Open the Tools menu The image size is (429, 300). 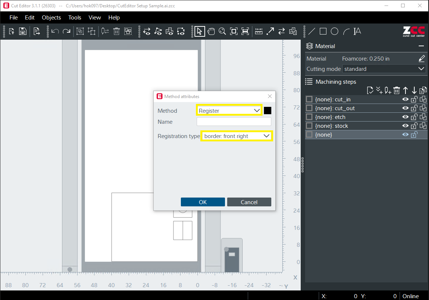click(x=75, y=18)
